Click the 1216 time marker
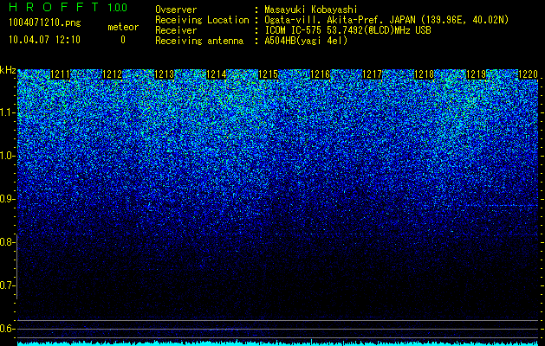 click(x=320, y=74)
